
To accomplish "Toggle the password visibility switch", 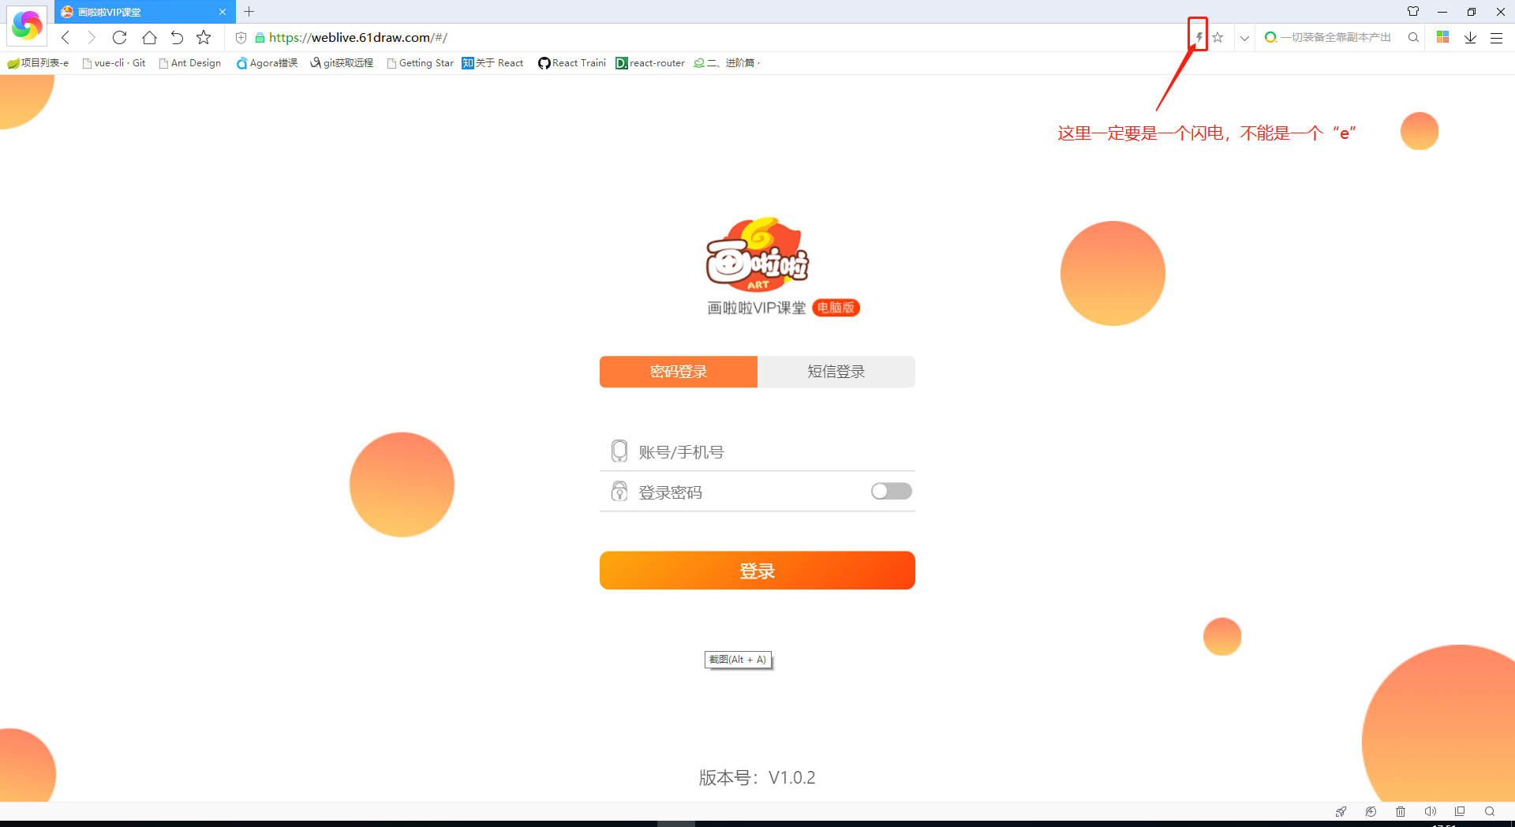I will pos(890,491).
